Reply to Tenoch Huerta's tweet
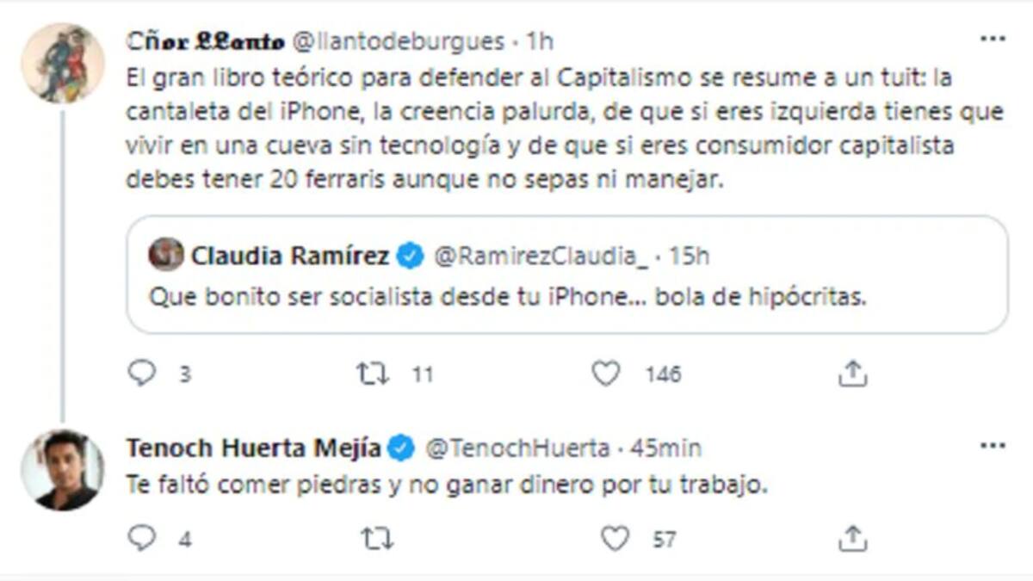This screenshot has width=1033, height=581. 141,539
